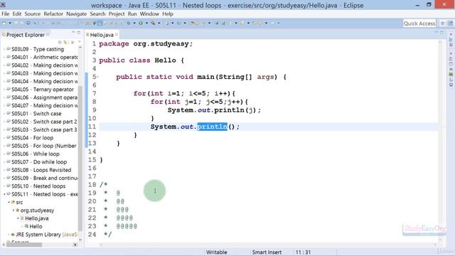Select project S05L08 - Loops Revisited

click(x=41, y=170)
